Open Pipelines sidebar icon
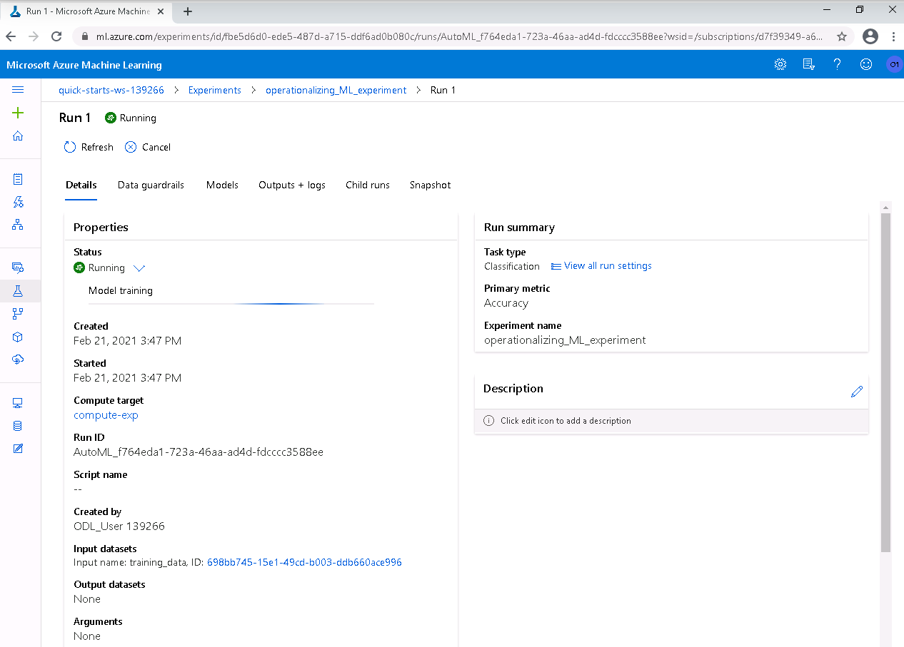Image resolution: width=904 pixels, height=647 pixels. click(18, 314)
